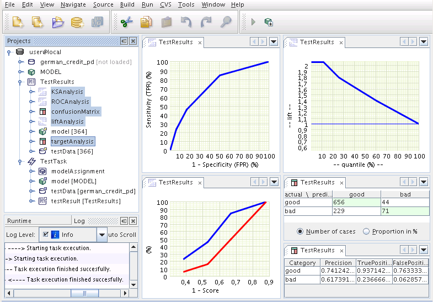
Task: Close the ROC chart TestResults tab
Action: (x=200, y=43)
